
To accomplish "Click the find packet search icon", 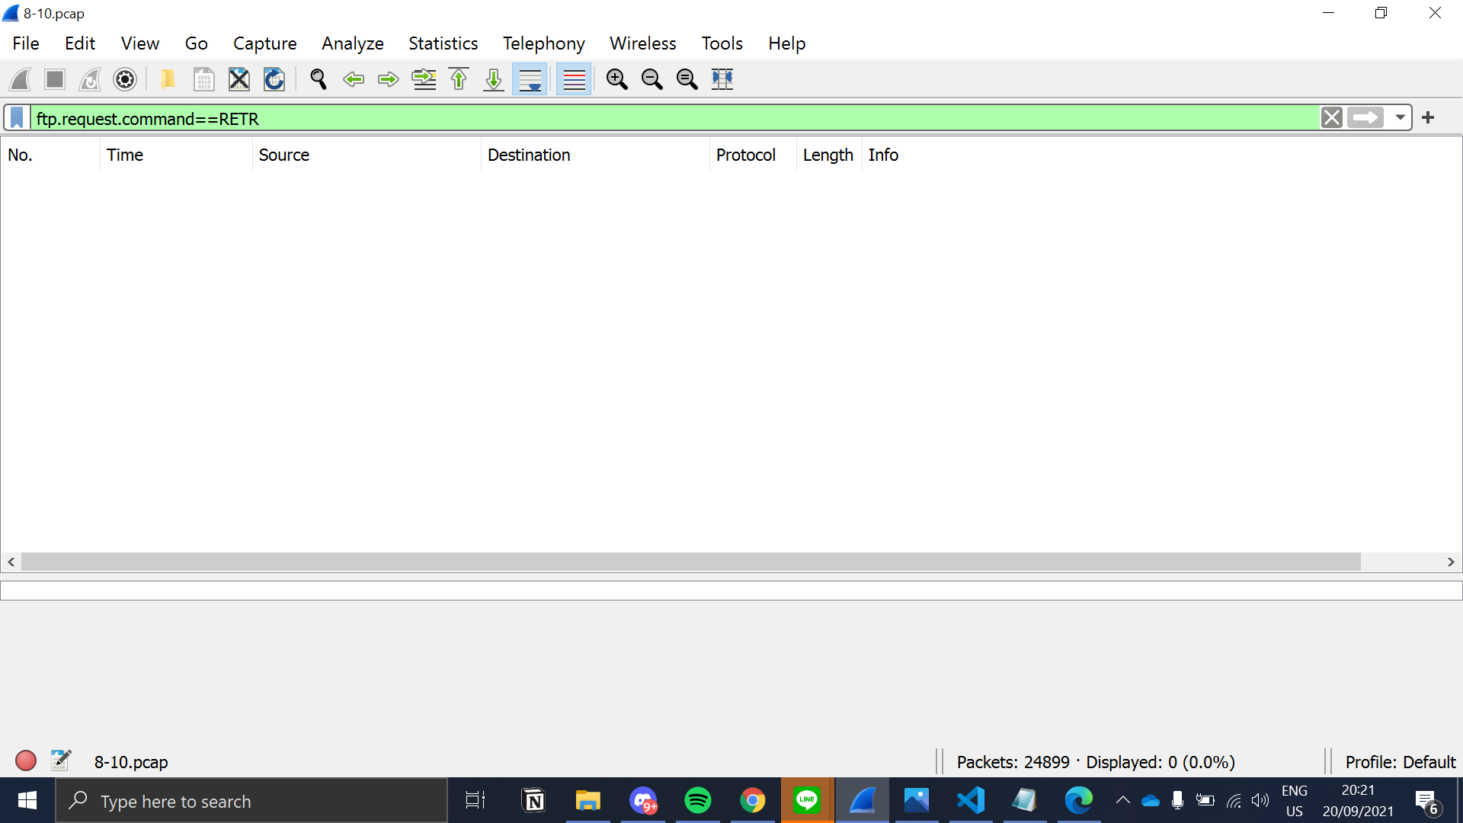I will [319, 78].
